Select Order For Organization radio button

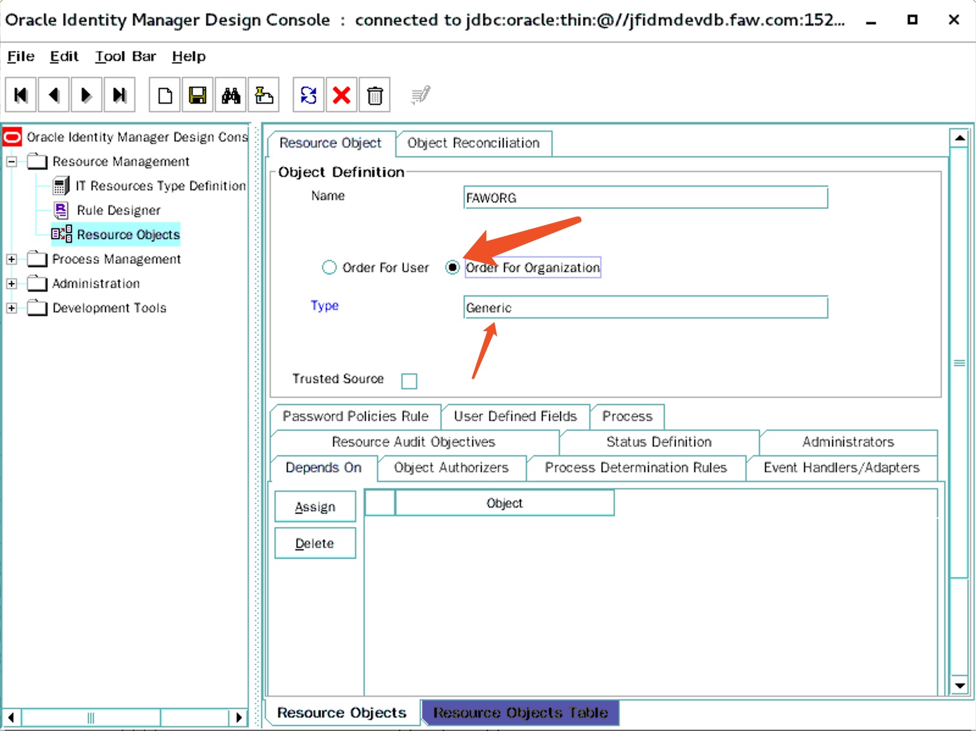tap(452, 267)
